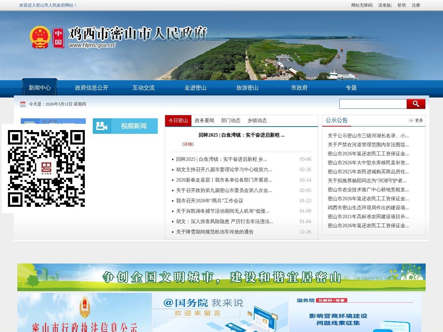
Task: Open news 2026新春走基层 article
Action: (224, 180)
